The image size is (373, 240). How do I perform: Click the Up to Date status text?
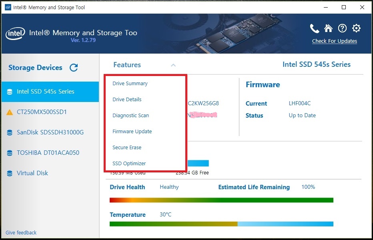tap(302, 115)
